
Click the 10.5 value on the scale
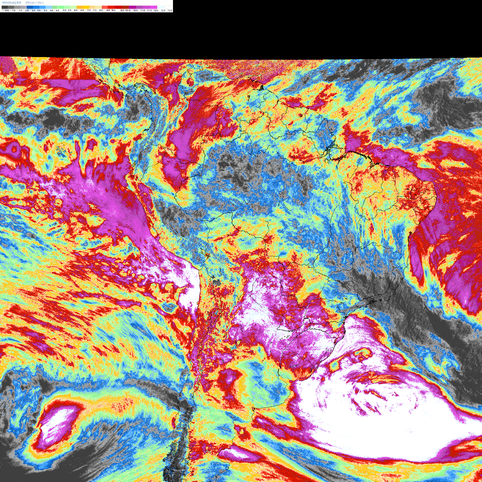point(135,10)
